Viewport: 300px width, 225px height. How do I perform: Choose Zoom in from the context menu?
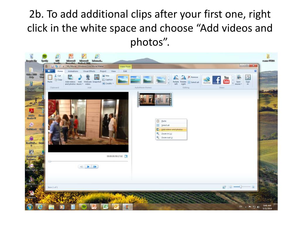click(171, 134)
